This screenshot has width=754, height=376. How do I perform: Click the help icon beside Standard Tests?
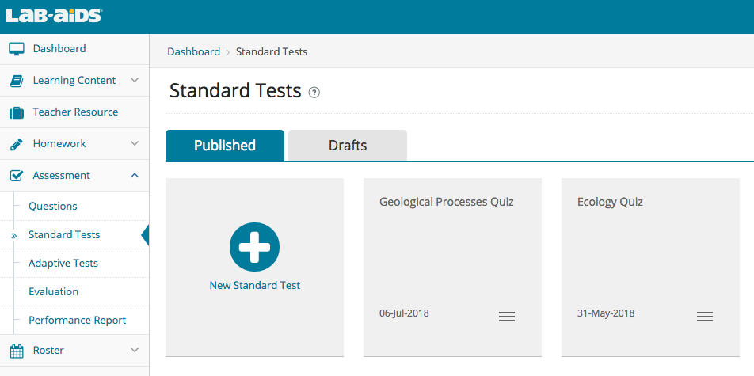(314, 93)
